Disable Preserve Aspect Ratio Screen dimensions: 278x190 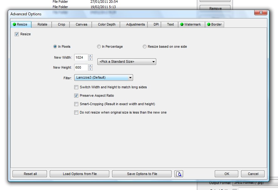[x=76, y=95]
